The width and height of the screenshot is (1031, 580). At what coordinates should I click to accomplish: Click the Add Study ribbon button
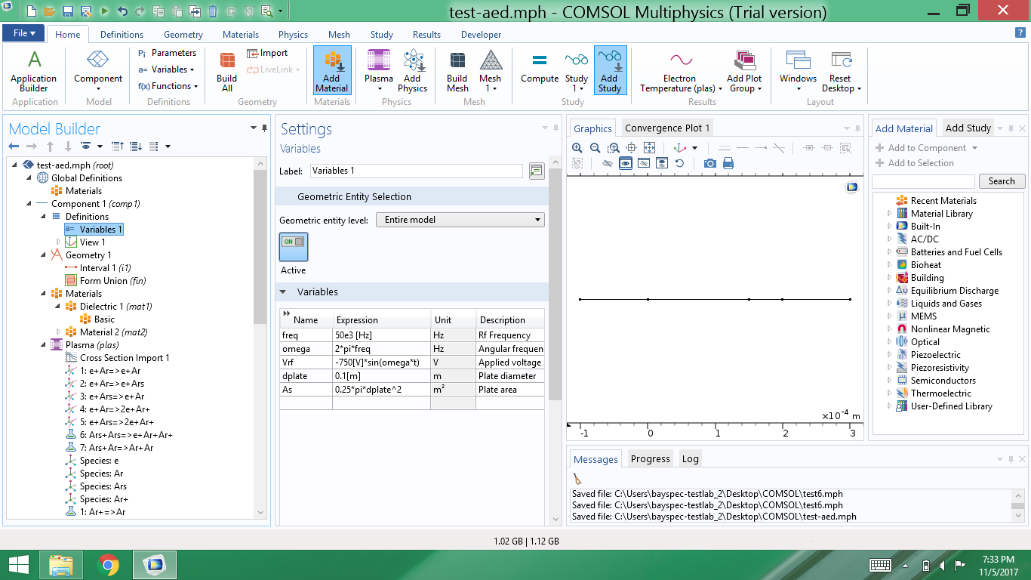[x=610, y=70]
